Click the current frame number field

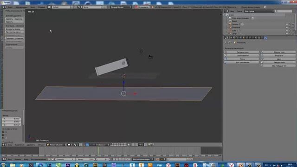coord(103,159)
